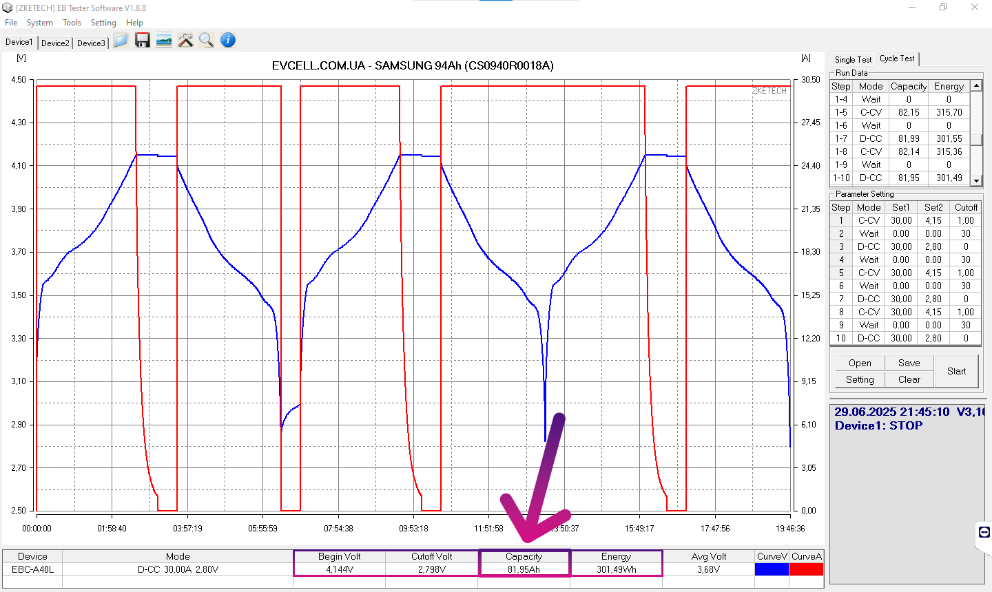Click the Device1: STOP status text
Screen dimensions: 992x592
pos(878,425)
